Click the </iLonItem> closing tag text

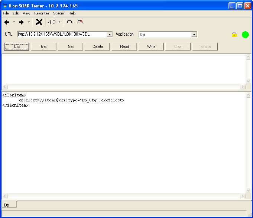pos(15,105)
